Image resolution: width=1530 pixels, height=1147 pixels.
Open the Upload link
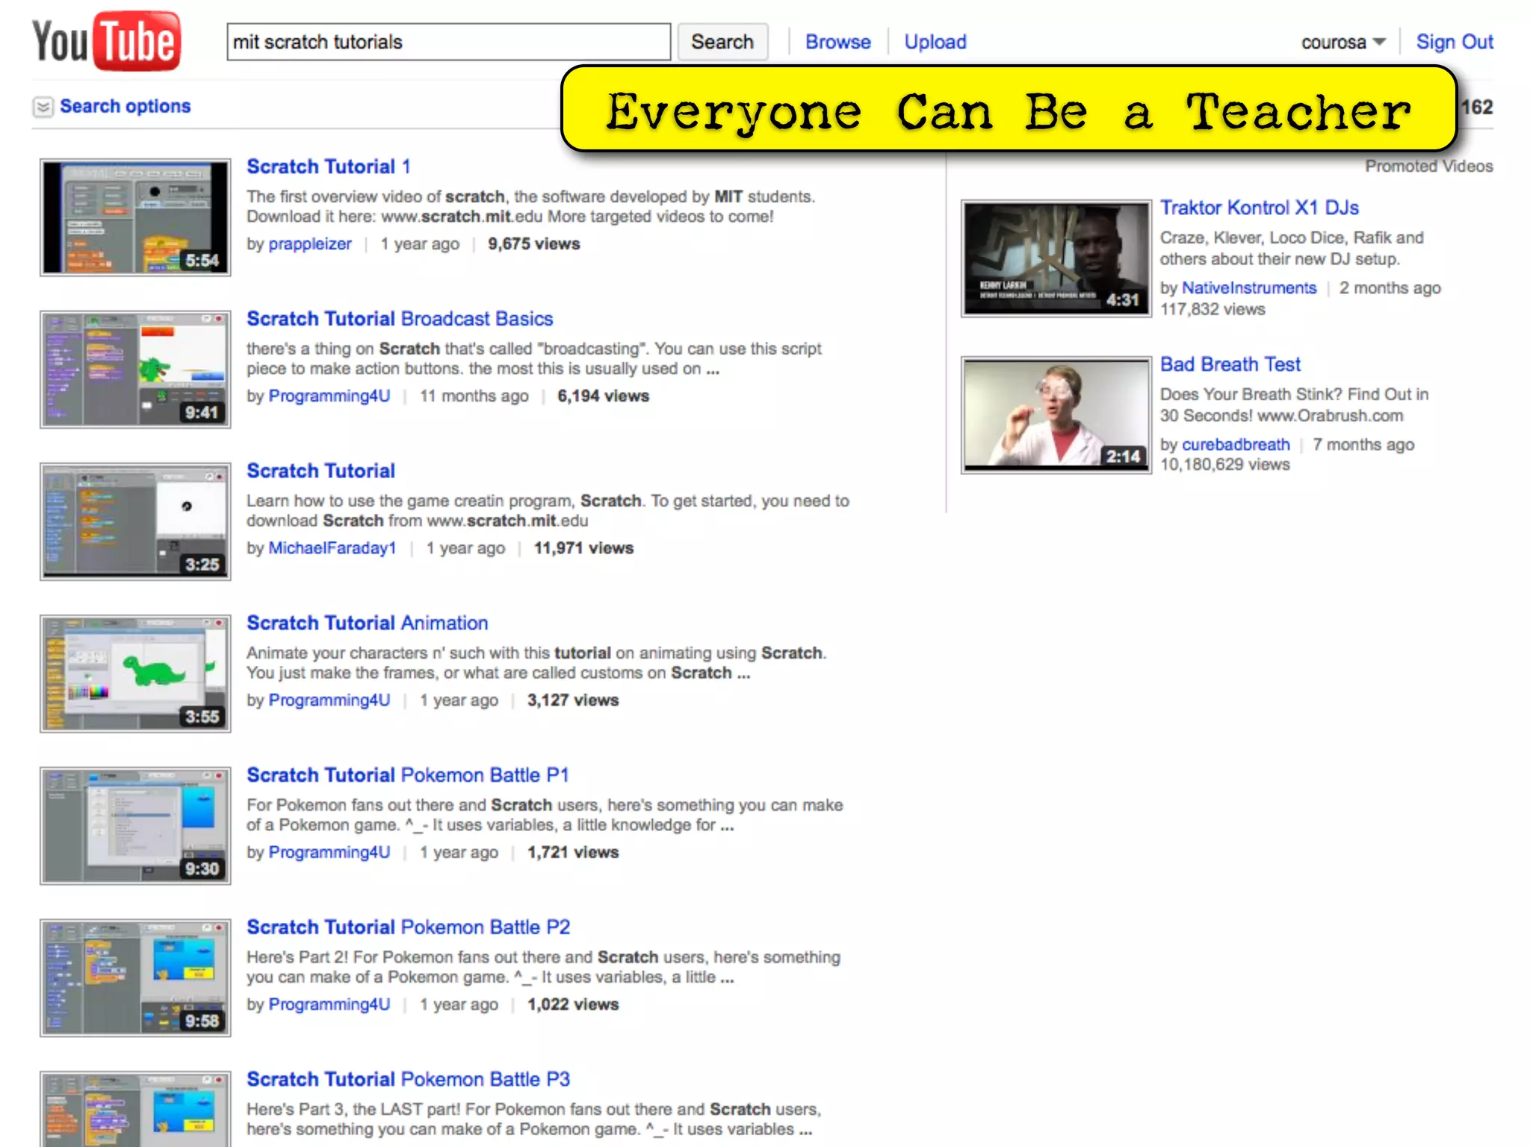click(x=935, y=42)
